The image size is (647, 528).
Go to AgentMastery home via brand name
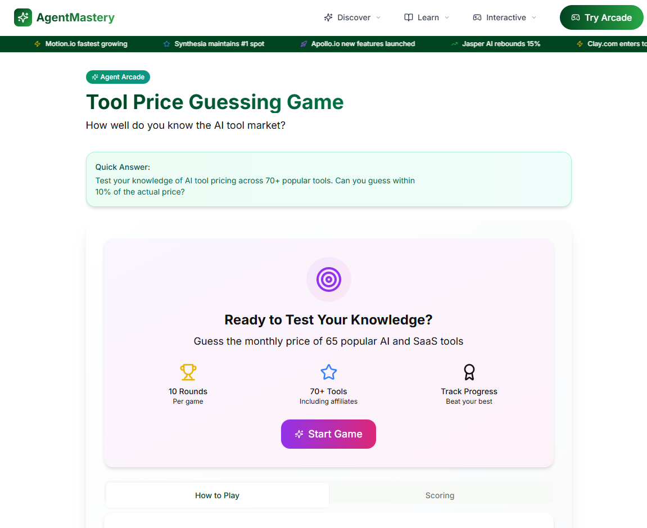click(x=75, y=17)
